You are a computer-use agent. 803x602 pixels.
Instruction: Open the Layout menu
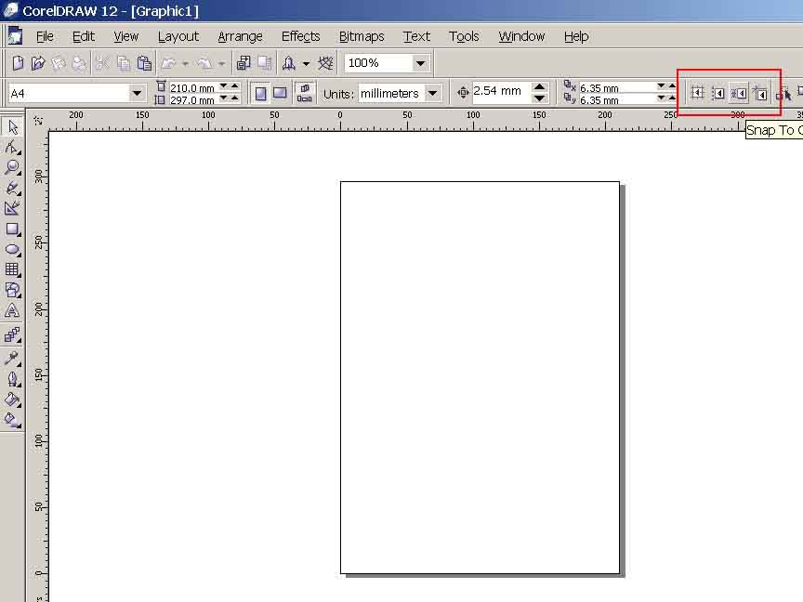[x=178, y=36]
